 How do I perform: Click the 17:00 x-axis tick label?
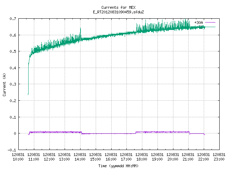126,159
